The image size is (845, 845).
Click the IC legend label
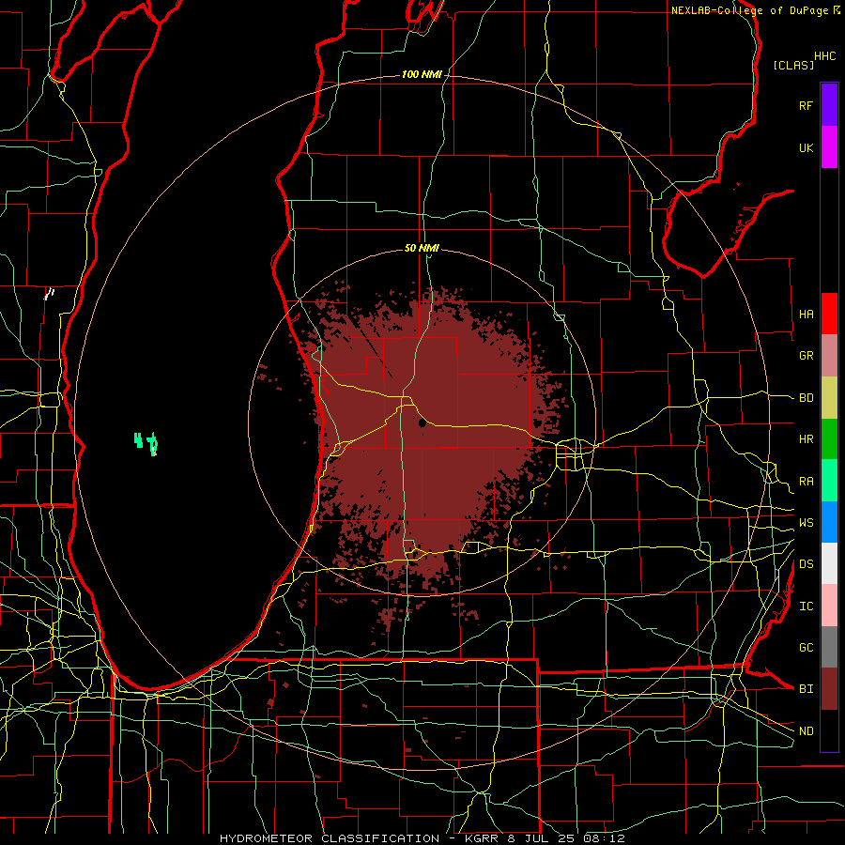point(806,607)
